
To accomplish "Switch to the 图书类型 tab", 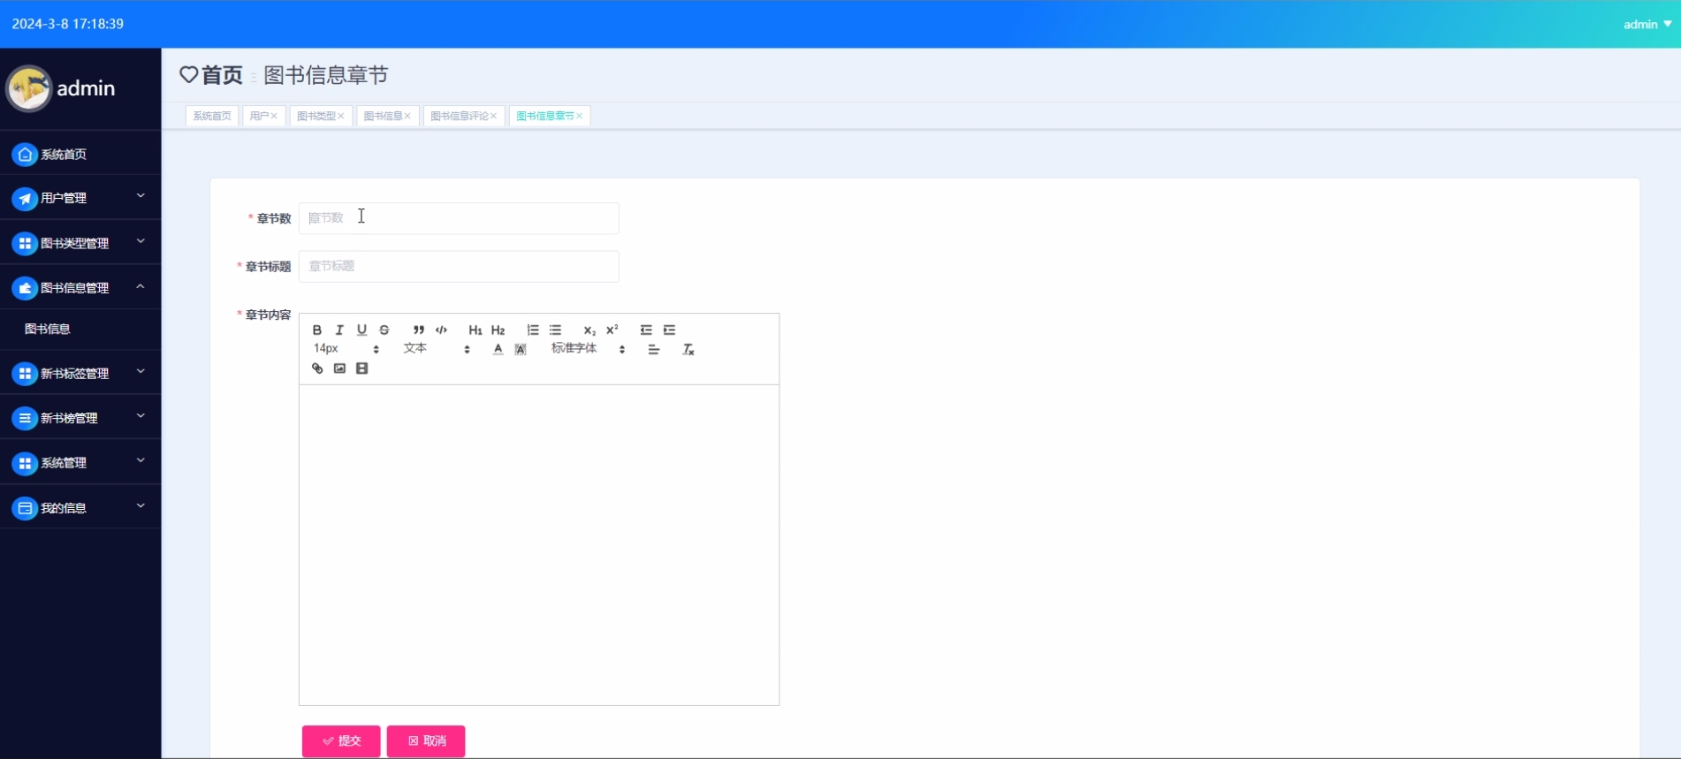I will click(316, 116).
